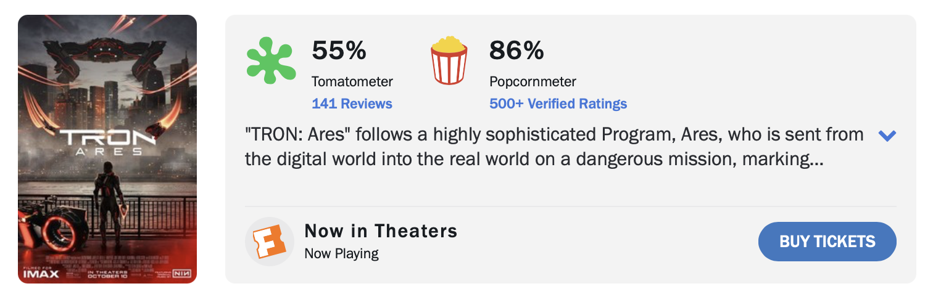Click the Now in Theaters heading
933x302 pixels.
pos(381,231)
